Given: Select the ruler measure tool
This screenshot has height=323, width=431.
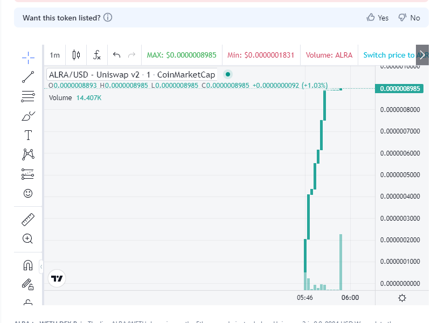Looking at the screenshot, I should coord(28,220).
